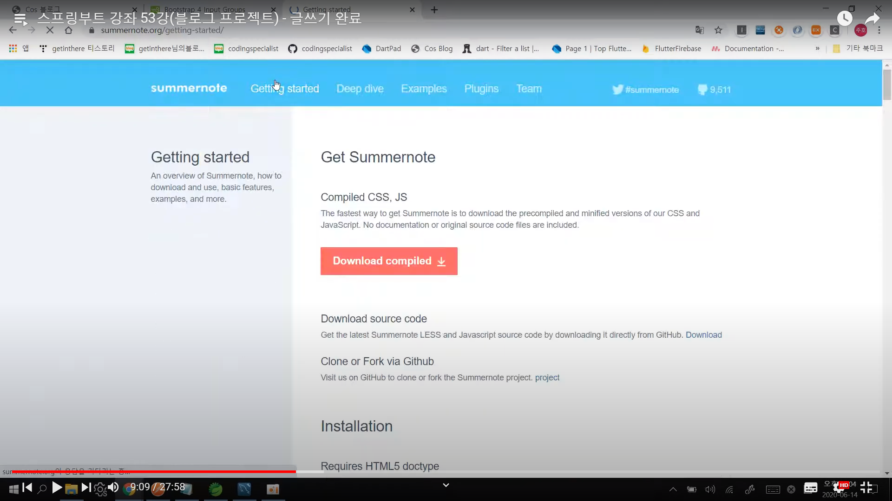Toggle video subtitles
The height and width of the screenshot is (501, 892).
click(811, 488)
